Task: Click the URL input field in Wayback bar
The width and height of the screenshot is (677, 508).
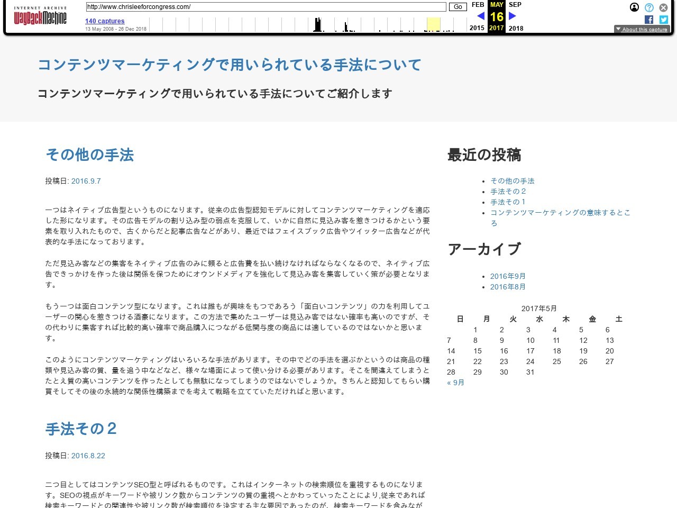Action: click(266, 7)
